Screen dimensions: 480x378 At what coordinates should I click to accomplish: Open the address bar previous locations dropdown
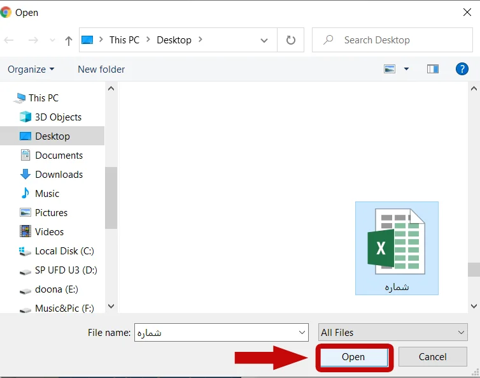coord(264,40)
